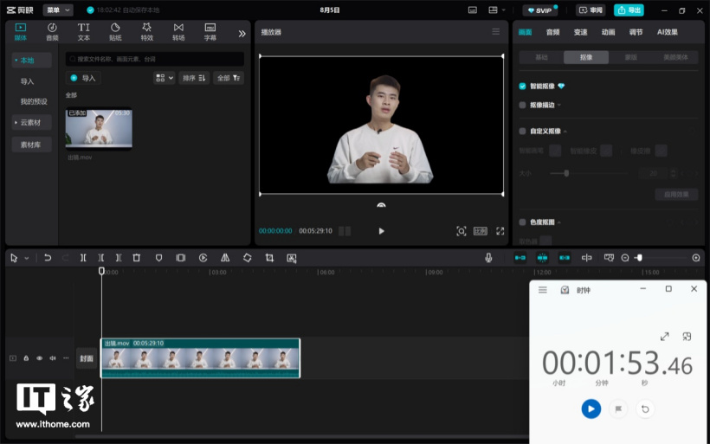Switch to the 变速 speed tab
Screen dimensions: 710x444
coord(580,32)
